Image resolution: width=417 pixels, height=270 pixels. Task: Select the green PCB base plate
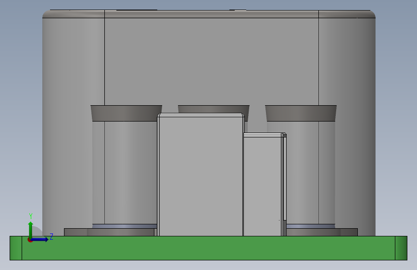(x=208, y=248)
